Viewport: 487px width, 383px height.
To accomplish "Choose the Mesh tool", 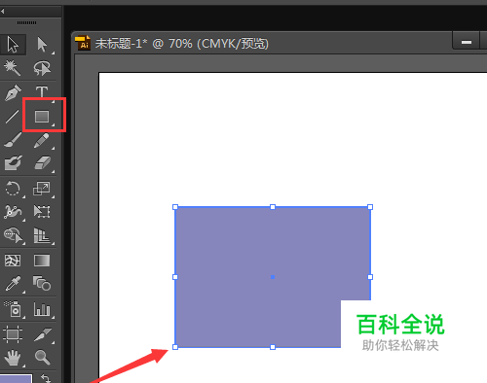I will click(13, 261).
